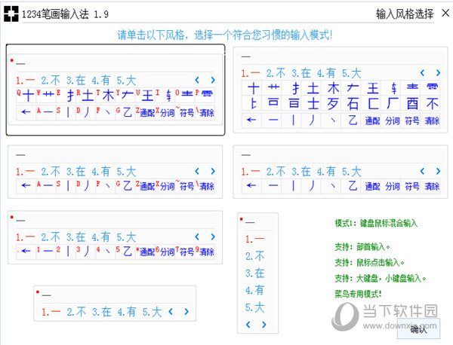Click 丶 stroke in the unlabeled strokes-only panel
Viewport: 453px width, 345px height.
pos(332,186)
